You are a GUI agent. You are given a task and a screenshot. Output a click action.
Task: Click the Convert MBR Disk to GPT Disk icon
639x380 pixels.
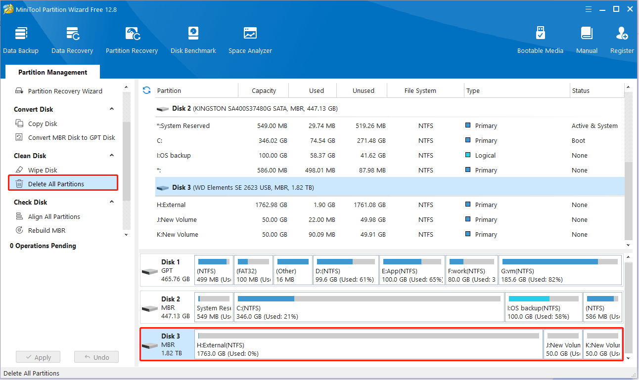point(19,137)
